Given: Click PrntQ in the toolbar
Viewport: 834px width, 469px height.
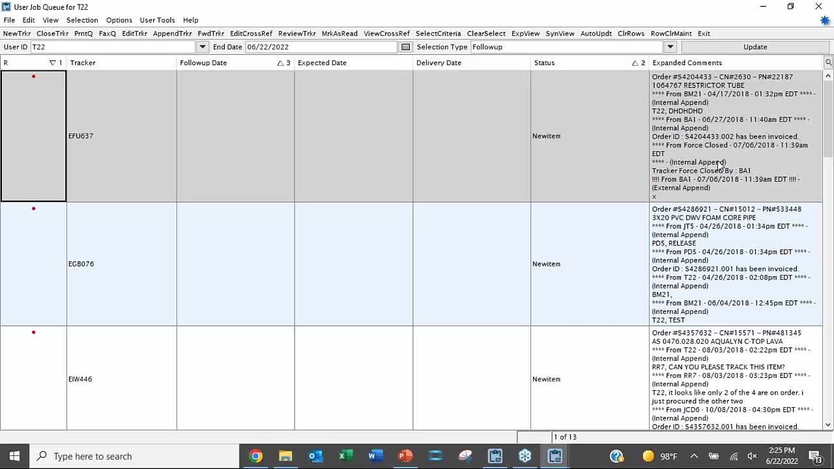Looking at the screenshot, I should (x=83, y=33).
